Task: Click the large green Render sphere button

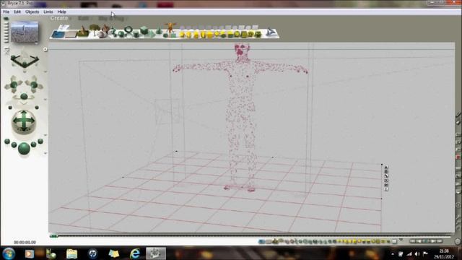Action: (x=24, y=148)
